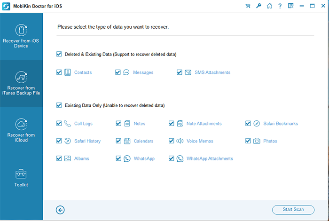Image resolution: width=329 pixels, height=221 pixels.
Task: Toggle the Albums checkbox
Action: click(x=59, y=158)
